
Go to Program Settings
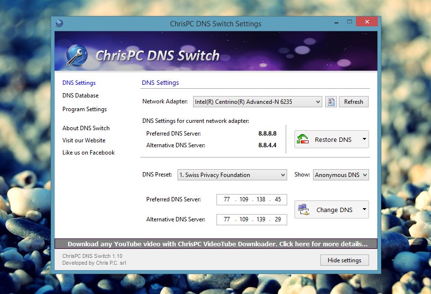coord(84,109)
